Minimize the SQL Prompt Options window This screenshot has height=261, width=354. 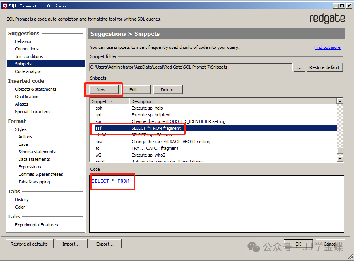coord(336,6)
